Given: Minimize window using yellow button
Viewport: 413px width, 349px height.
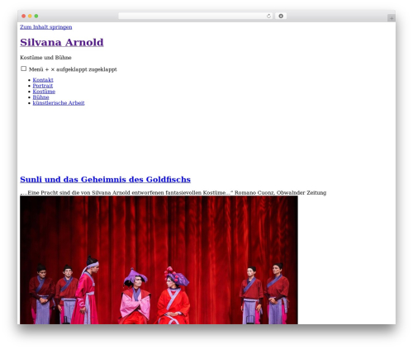Looking at the screenshot, I should coord(30,17).
